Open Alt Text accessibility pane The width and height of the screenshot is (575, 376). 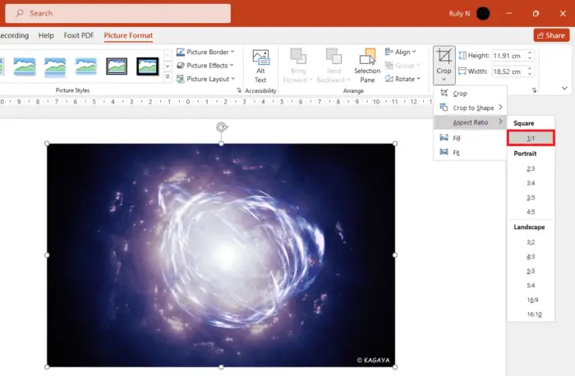[x=260, y=66]
